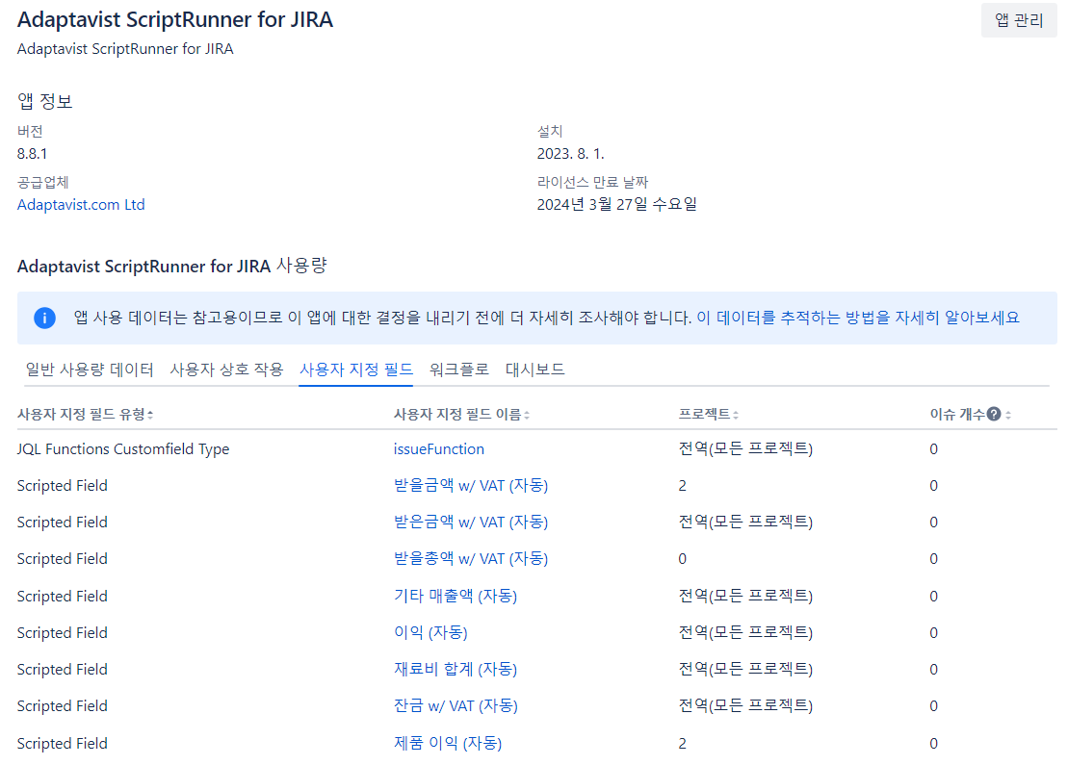
Task: Open the issueFunction field link
Action: coord(438,449)
